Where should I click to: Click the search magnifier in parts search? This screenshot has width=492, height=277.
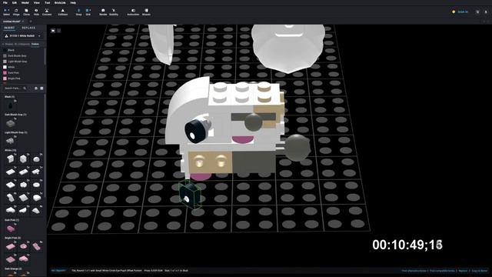25,88
